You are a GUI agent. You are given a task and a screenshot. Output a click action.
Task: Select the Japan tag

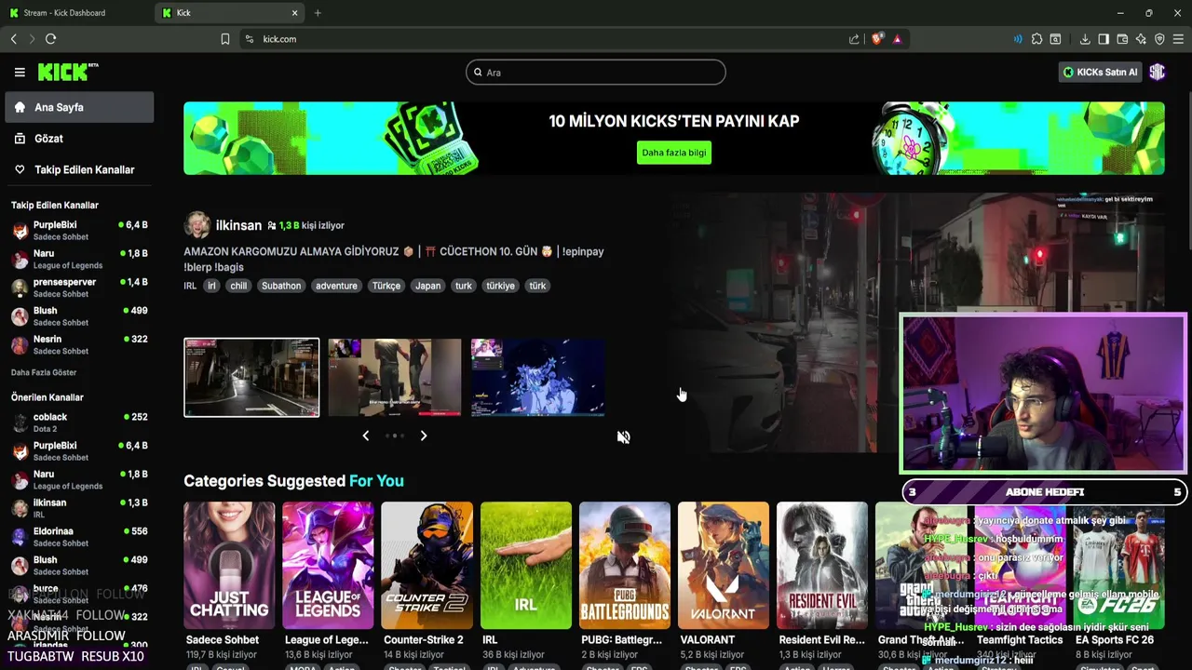(428, 286)
